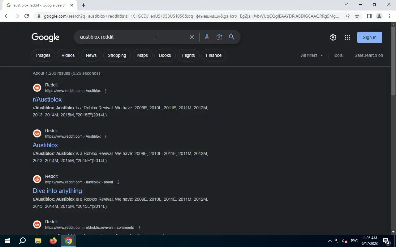This screenshot has height=247, width=396.
Task: Open Chrome profile avatar
Action: pyautogui.click(x=379, y=16)
